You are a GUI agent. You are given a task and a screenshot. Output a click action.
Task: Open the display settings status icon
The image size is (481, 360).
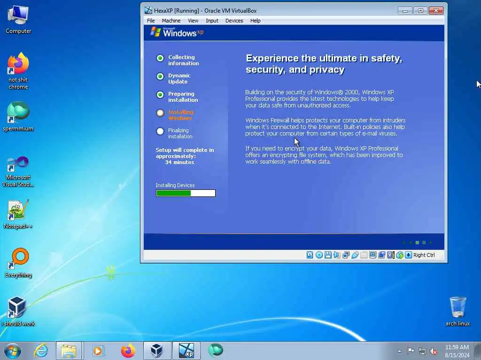(x=372, y=255)
